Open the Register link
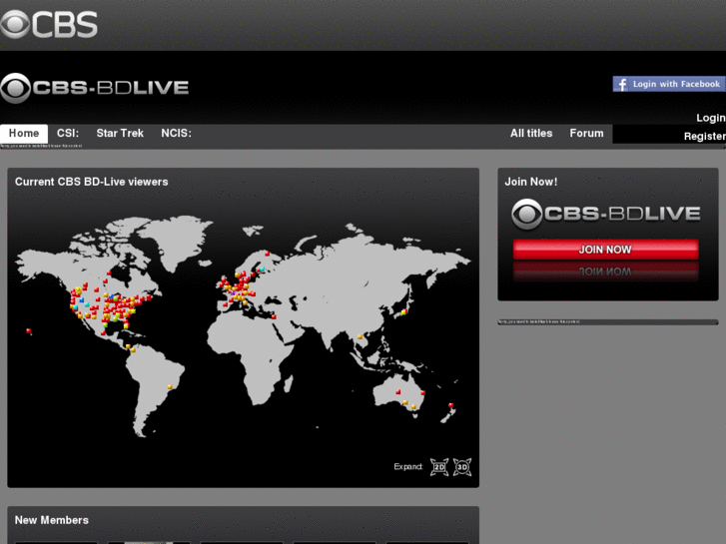Image resolution: width=726 pixels, height=544 pixels. tap(704, 136)
